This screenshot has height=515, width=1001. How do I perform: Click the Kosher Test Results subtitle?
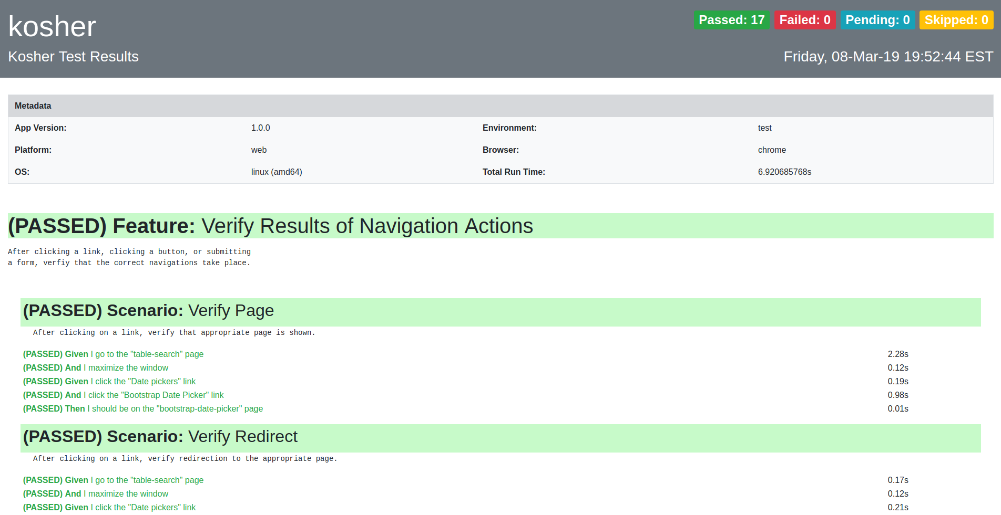74,57
